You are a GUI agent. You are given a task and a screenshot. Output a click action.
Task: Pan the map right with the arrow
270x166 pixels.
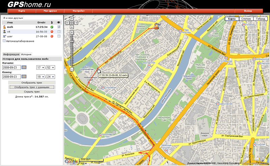click(76, 23)
